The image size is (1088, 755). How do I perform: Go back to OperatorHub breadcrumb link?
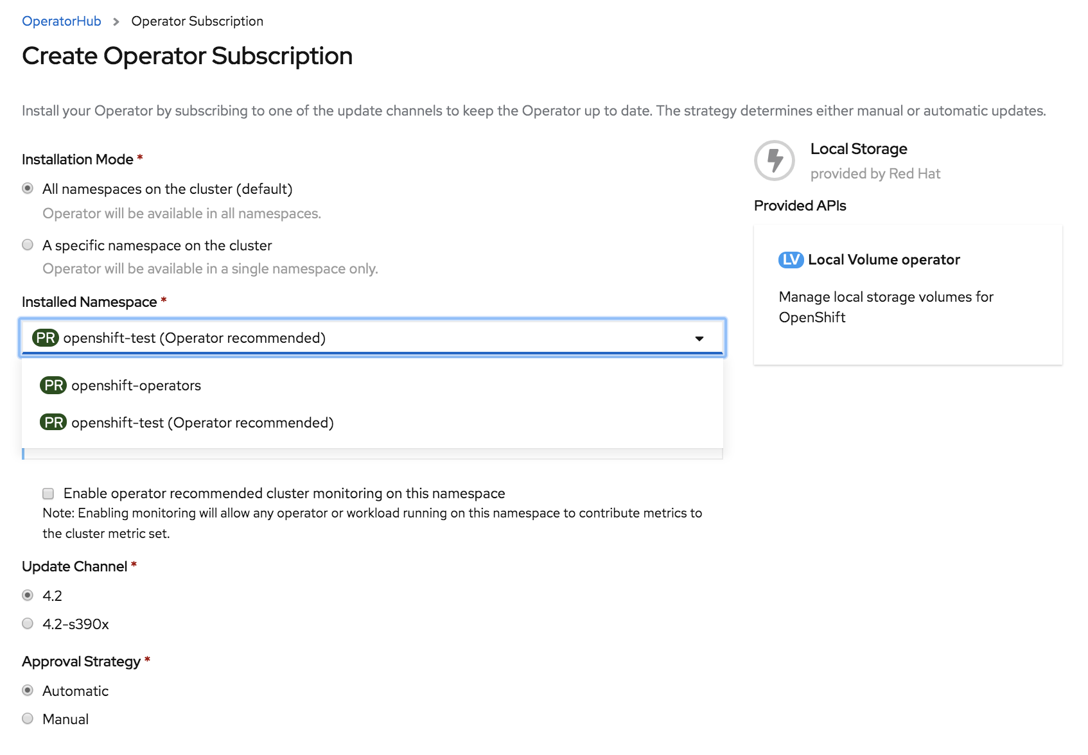click(x=62, y=21)
